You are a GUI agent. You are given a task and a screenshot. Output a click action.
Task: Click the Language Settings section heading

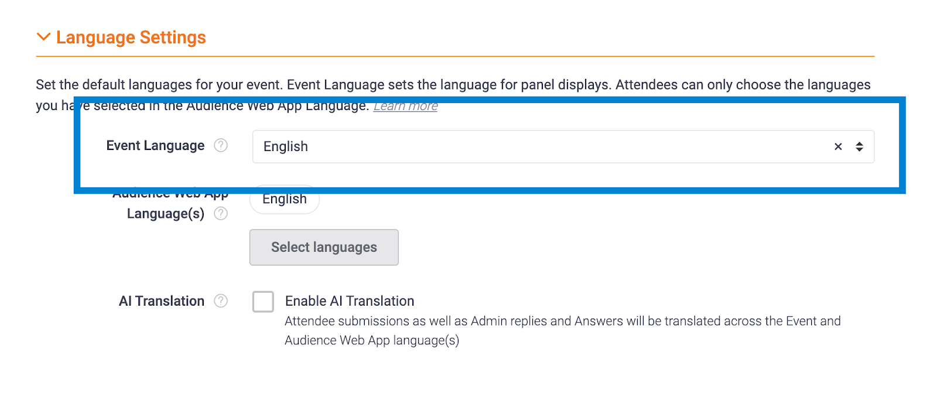click(131, 37)
